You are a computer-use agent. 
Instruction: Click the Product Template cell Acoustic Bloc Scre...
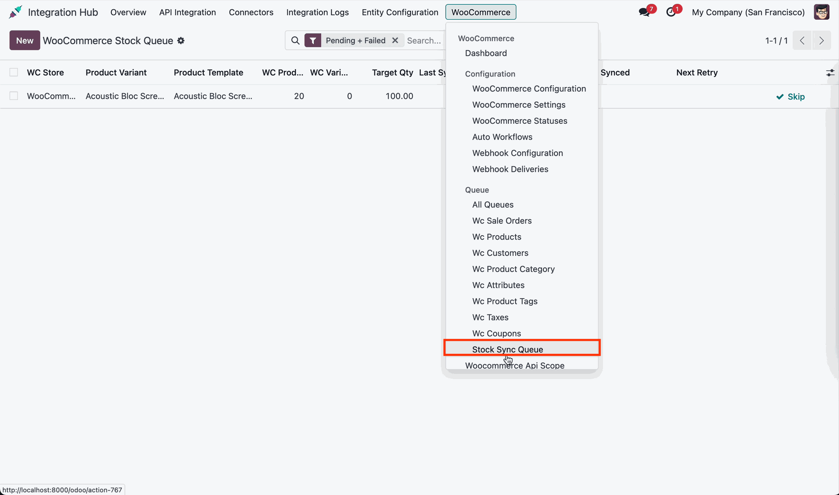213,96
